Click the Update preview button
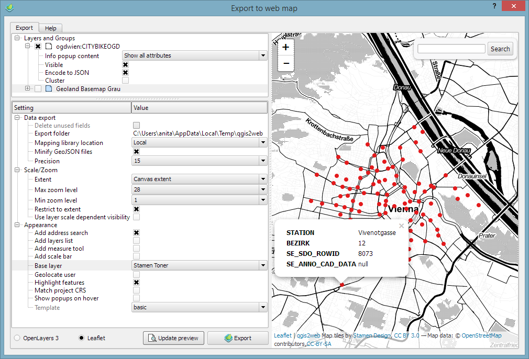 coord(173,338)
